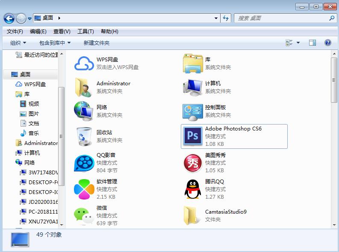Click 视频 videos library in sidebar
339x252 pixels.
(x=29, y=104)
